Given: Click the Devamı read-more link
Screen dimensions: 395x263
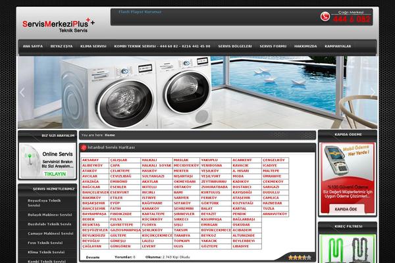Looking at the screenshot, I should pos(92,257).
